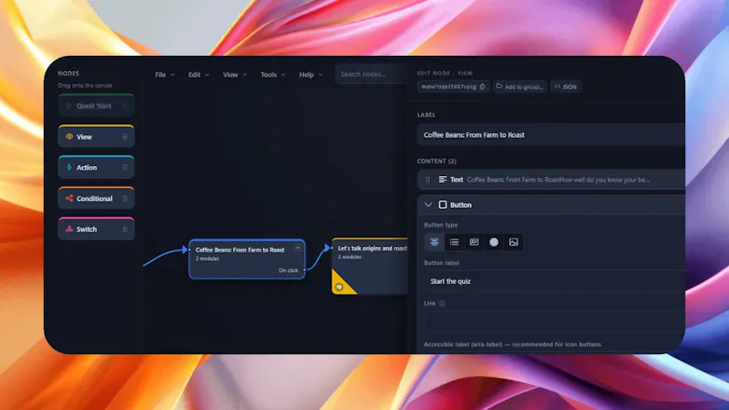Open the View menu in the top bar
Viewport: 729px width, 410px height.
tap(234, 75)
